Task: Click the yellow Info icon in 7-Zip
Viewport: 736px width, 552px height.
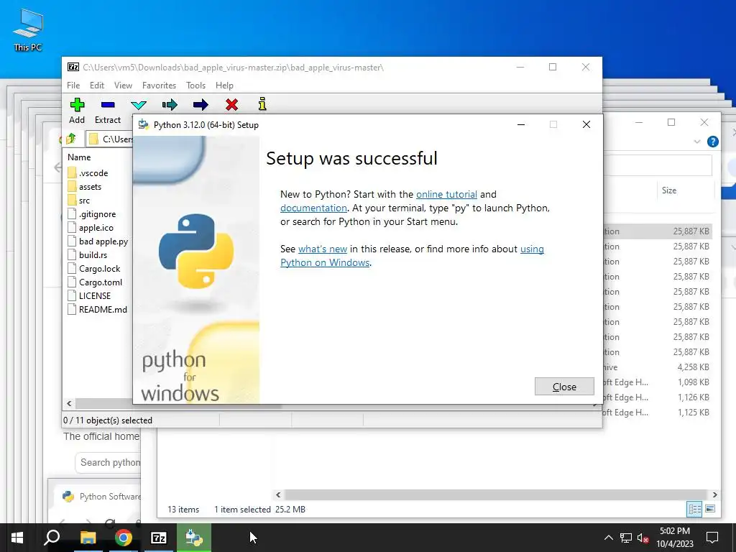Action: [x=262, y=103]
